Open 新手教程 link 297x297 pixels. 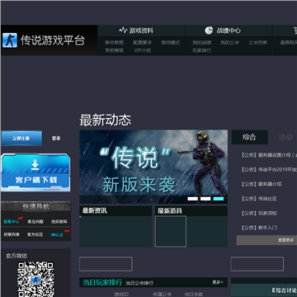click(115, 43)
